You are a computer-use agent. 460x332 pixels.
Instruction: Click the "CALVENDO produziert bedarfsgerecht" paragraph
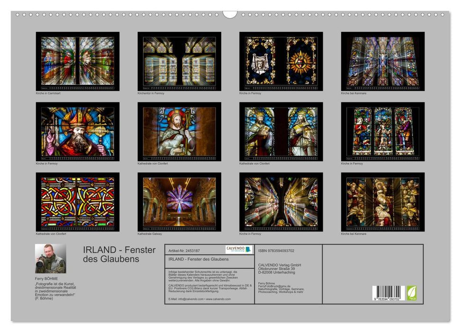pos(210,288)
